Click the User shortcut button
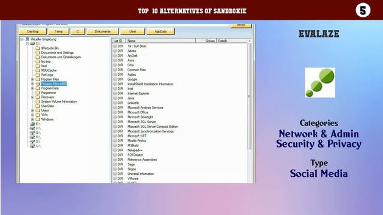 [x=133, y=32]
